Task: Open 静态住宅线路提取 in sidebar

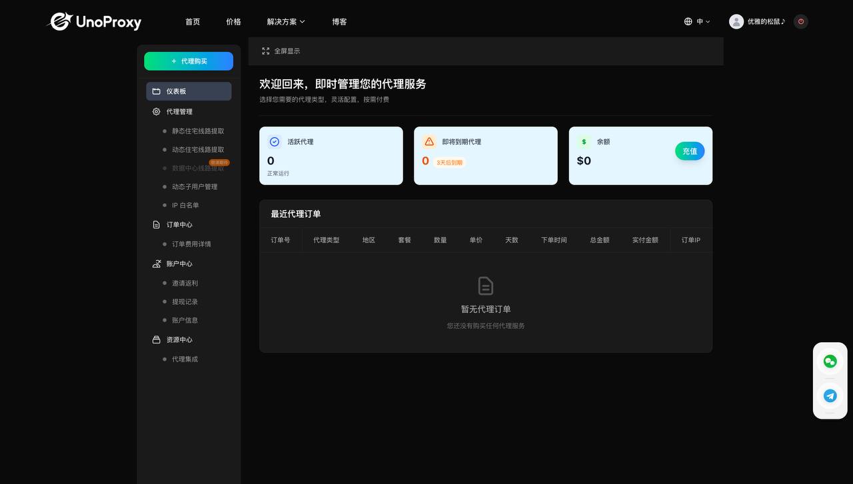Action: coord(198,131)
